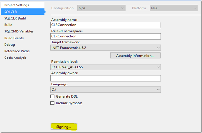Open the Build settings tab
Image resolution: width=202 pixels, height=133 pixels.
click(x=8, y=25)
